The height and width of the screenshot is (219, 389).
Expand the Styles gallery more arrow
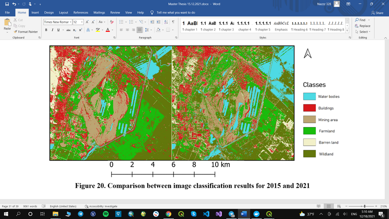pos(347,31)
